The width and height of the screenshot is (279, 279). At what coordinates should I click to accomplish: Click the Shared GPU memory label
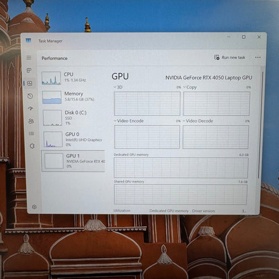pos(129,181)
